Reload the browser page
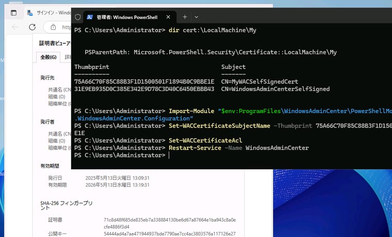Viewport: 392px width, 237px height. [32, 27]
